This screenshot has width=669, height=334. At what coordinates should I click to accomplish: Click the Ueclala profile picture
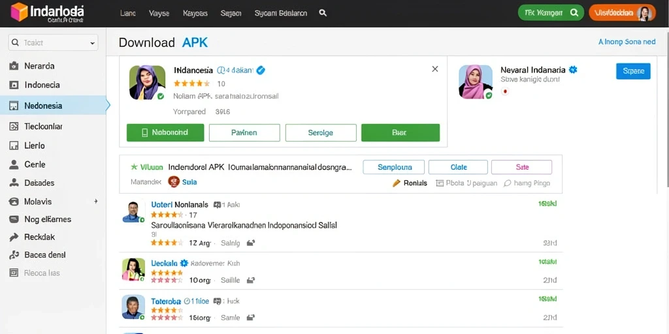pos(133,269)
